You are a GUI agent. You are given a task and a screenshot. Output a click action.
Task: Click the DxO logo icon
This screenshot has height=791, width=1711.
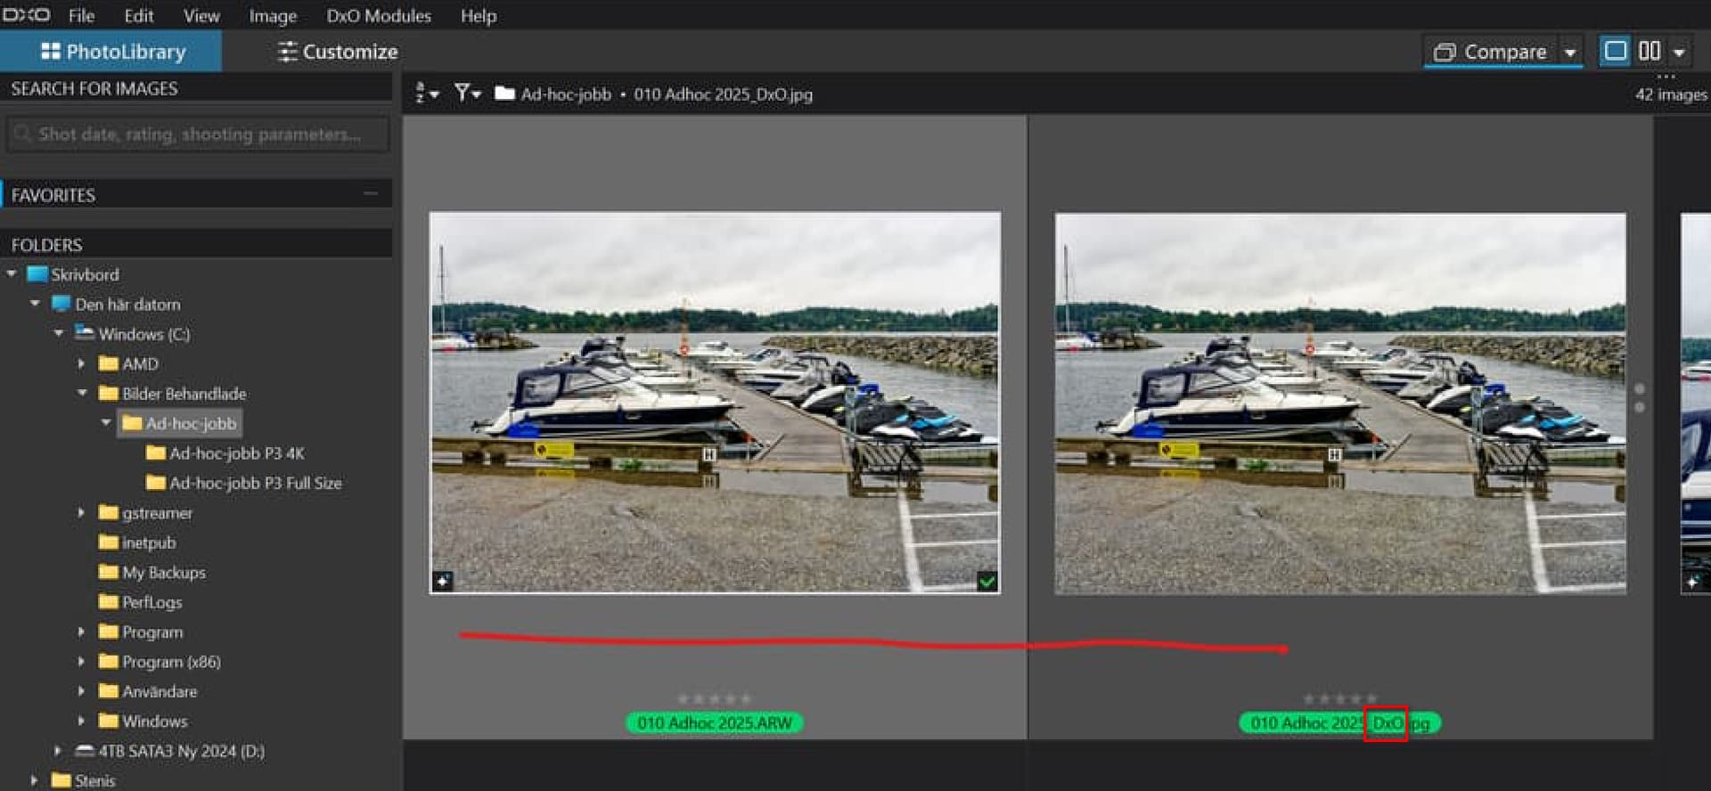click(x=27, y=15)
